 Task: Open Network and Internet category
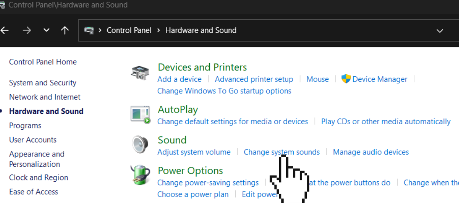coord(45,97)
